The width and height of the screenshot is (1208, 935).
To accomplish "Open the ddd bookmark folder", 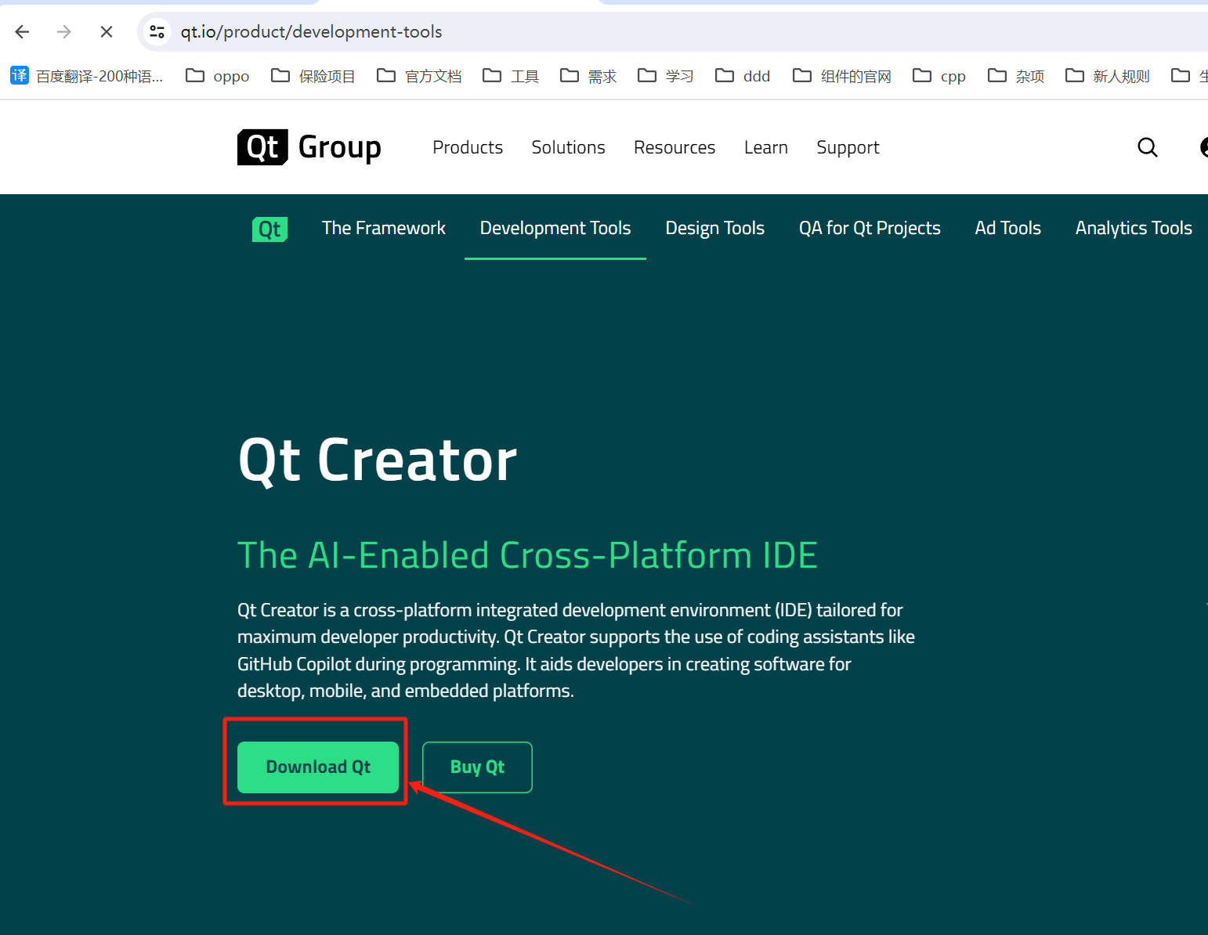I will tap(743, 76).
